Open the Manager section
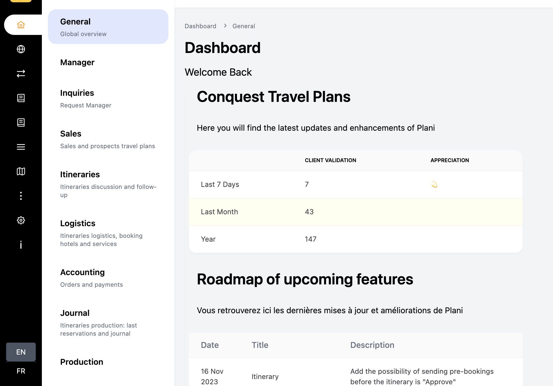The width and height of the screenshot is (553, 386). pos(77,62)
